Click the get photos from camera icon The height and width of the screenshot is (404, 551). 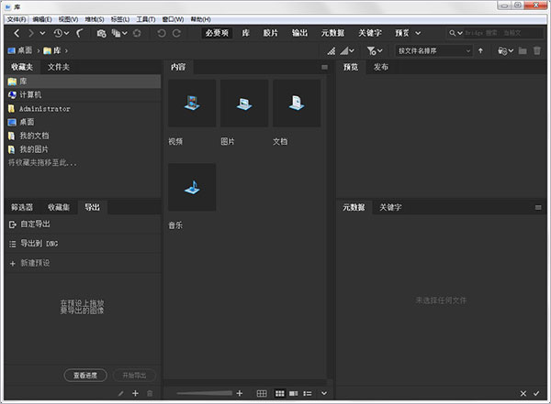(x=100, y=33)
